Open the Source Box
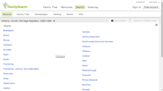The height and width of the screenshot is (91, 163). coord(119,21)
